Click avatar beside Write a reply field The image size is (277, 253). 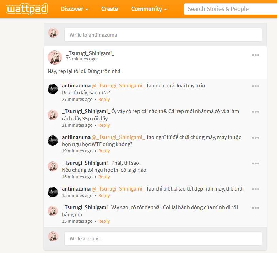click(53, 236)
